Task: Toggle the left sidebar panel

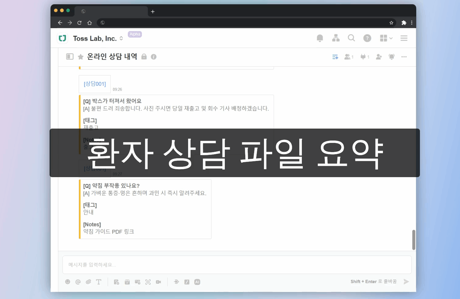Action: (70, 57)
